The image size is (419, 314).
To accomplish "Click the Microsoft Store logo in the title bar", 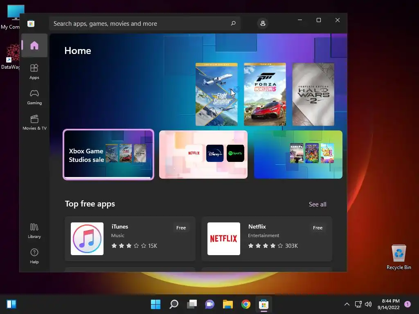I will pyautogui.click(x=31, y=23).
